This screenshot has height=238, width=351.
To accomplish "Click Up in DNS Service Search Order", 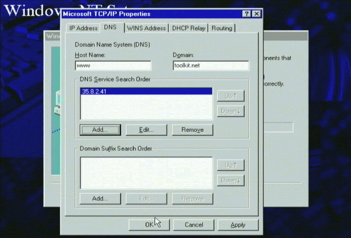I will click(231, 96).
